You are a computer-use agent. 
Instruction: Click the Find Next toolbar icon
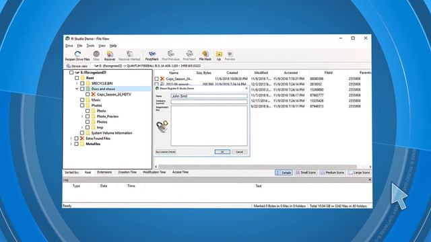coord(189,54)
